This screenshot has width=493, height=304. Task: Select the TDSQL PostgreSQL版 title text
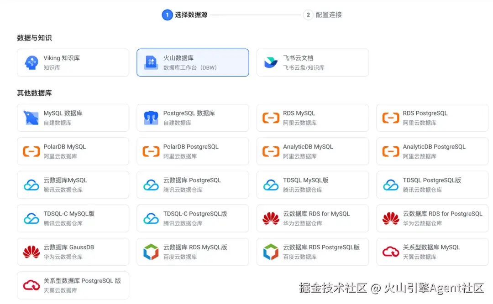point(432,180)
